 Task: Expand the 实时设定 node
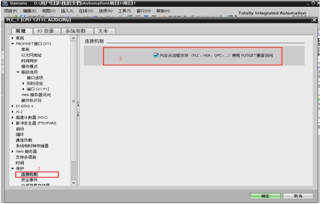pyautogui.click(x=23, y=83)
